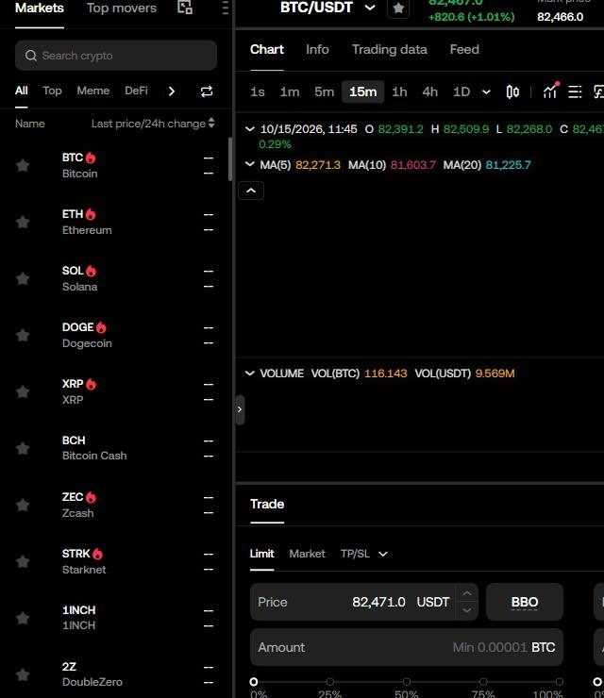The width and height of the screenshot is (604, 698).
Task: Open the Info tab
Action: point(317,49)
